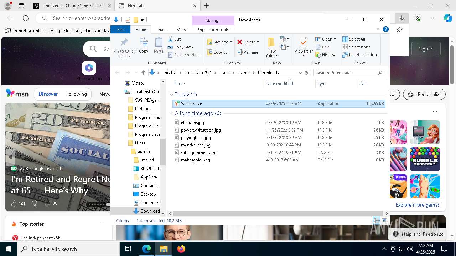Viewport: 456px width, 256px height.
Task: Click the taskbar search box
Action: pyautogui.click(x=68, y=249)
